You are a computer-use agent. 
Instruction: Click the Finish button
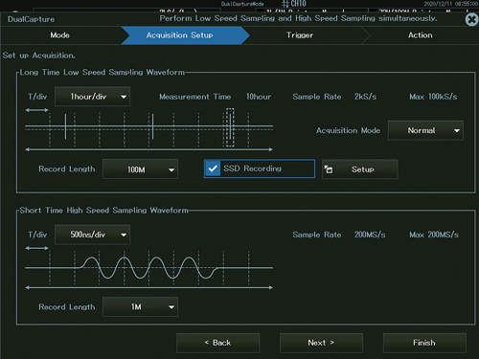424,343
